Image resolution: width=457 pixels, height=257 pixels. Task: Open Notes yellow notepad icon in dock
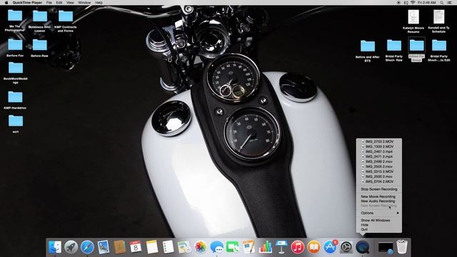tap(152, 247)
